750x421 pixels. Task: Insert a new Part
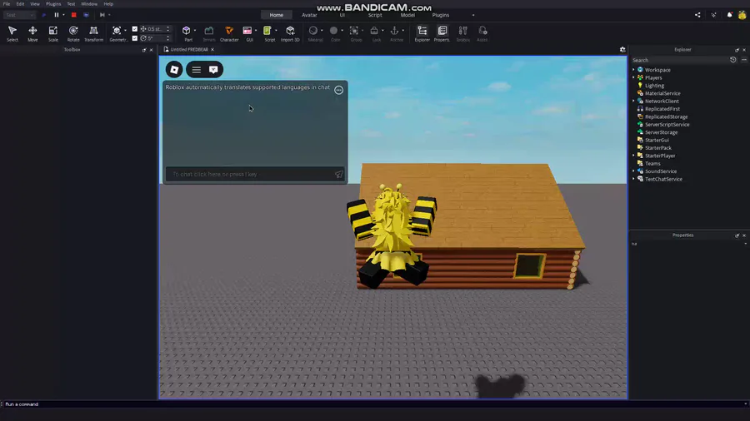tap(187, 33)
